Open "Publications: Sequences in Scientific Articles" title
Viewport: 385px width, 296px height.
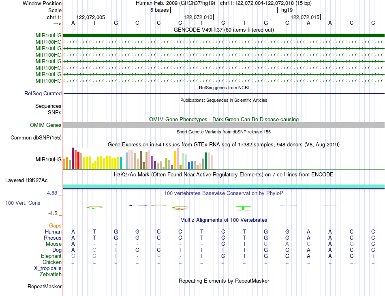coord(224,100)
